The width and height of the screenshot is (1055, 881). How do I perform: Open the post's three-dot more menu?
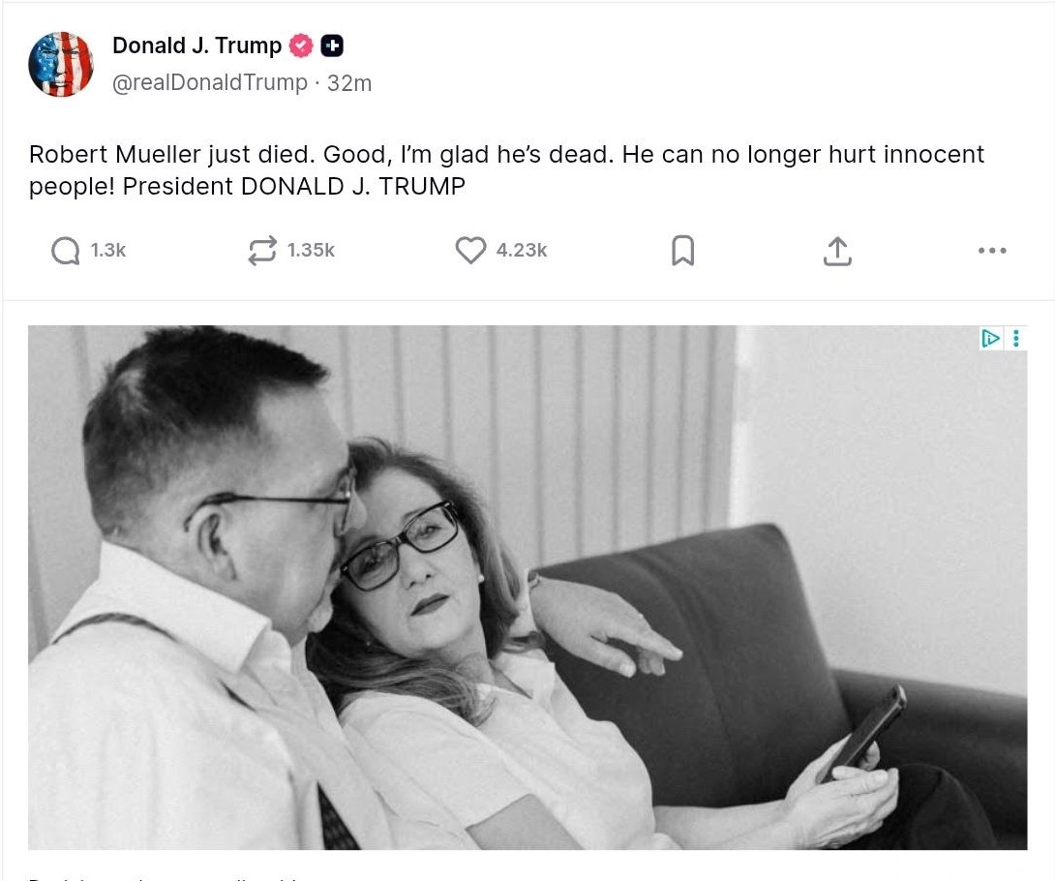point(993,250)
